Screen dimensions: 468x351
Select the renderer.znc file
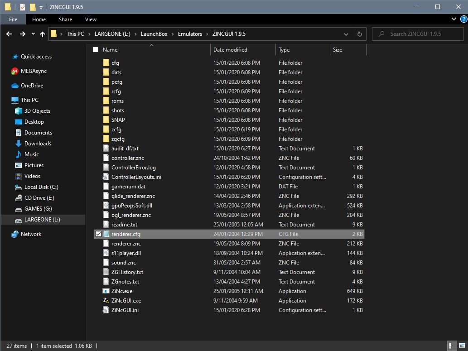[229, 244]
